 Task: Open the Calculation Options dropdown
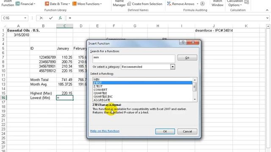coord(235,3)
